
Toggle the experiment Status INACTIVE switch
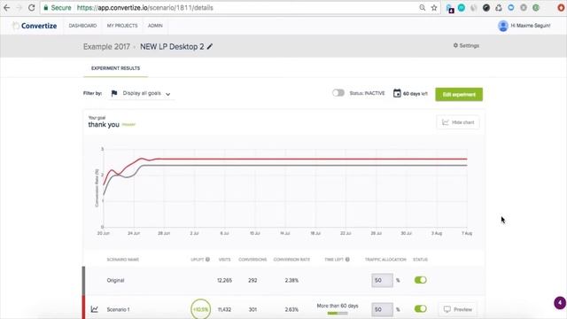338,93
